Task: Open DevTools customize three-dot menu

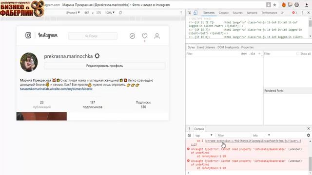Action: (302, 13)
